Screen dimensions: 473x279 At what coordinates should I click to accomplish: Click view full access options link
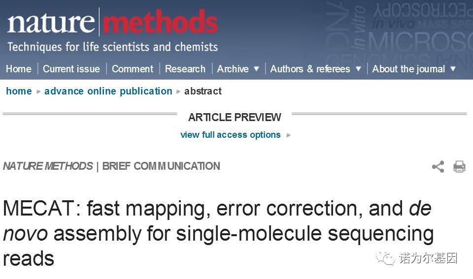(231, 135)
